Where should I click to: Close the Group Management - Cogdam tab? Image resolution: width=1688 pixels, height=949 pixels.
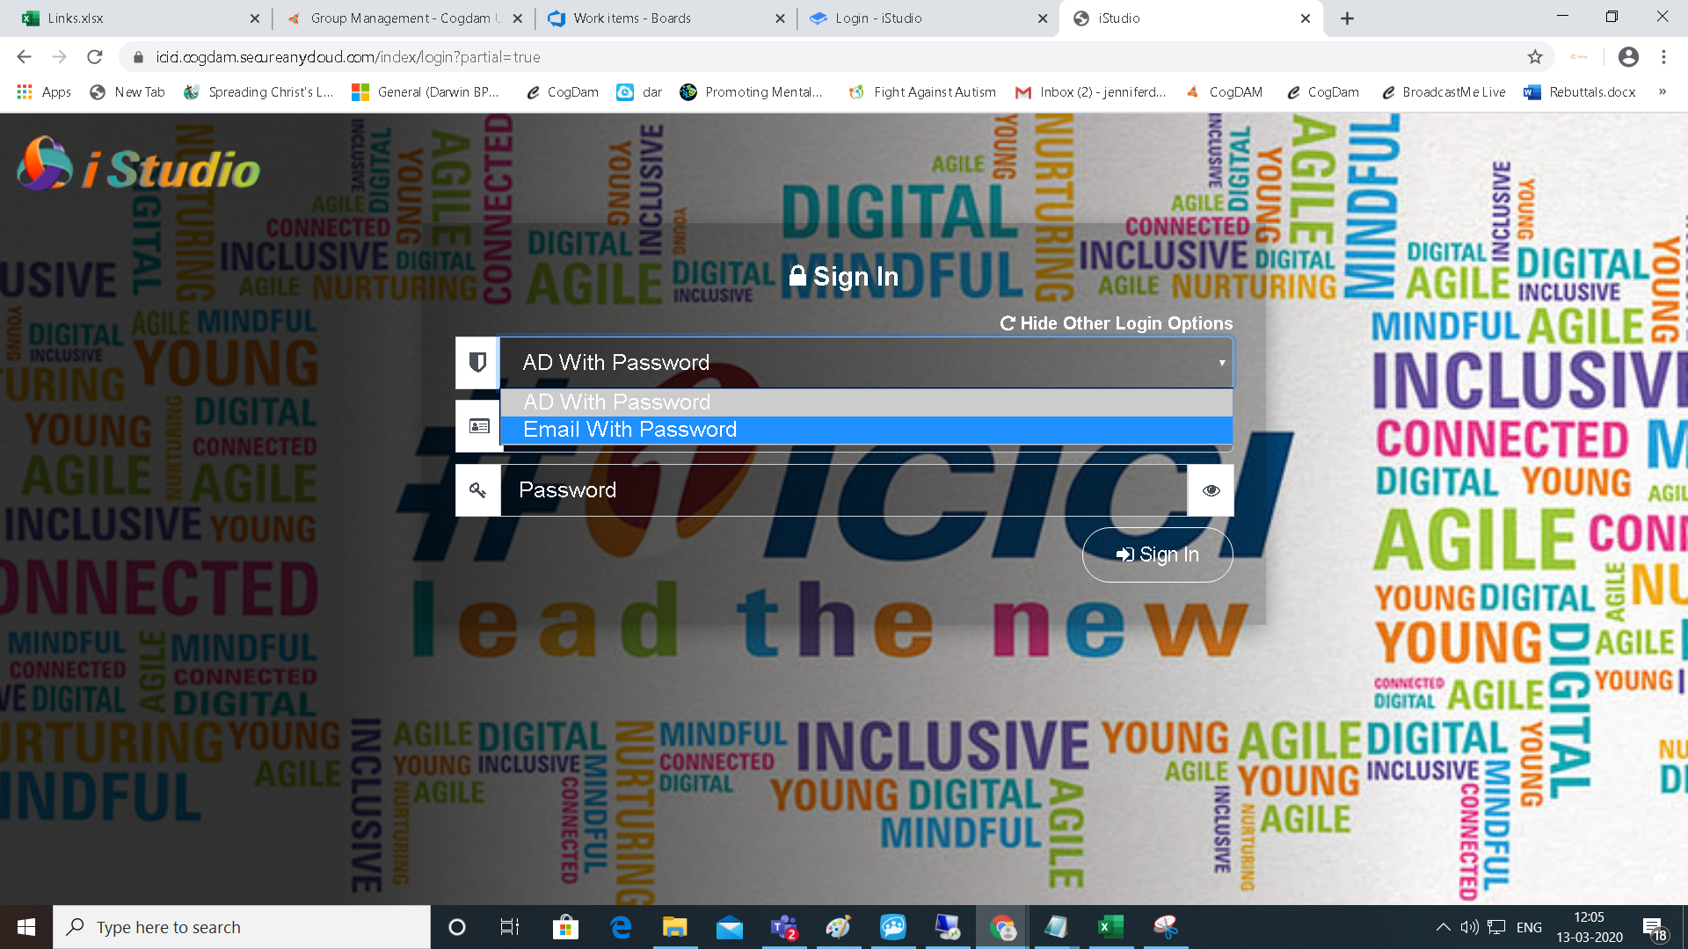click(518, 18)
